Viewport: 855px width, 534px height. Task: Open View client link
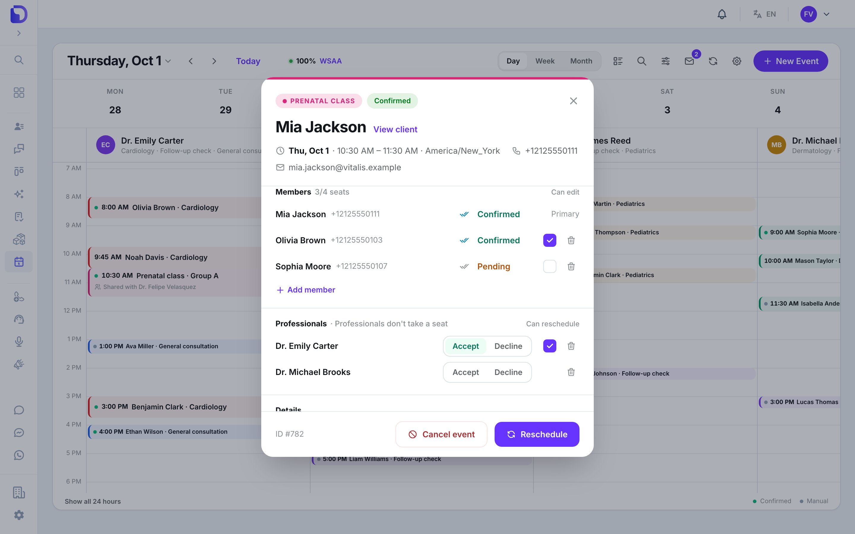point(395,129)
